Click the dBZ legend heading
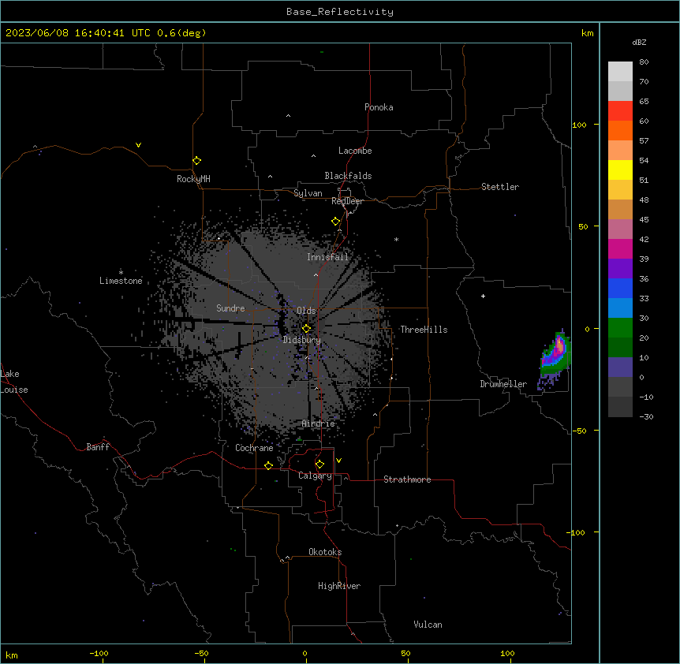The height and width of the screenshot is (664, 680). point(639,42)
